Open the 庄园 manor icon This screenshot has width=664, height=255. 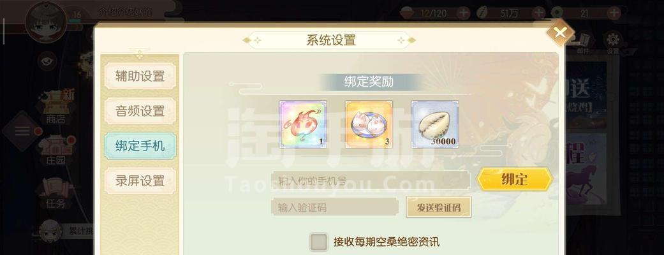pos(56,150)
